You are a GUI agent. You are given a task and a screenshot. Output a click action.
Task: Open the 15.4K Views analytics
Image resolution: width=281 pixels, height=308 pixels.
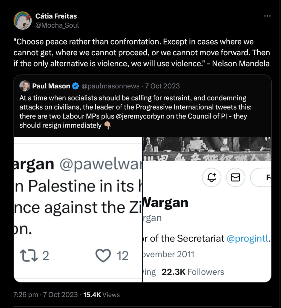[101, 295]
